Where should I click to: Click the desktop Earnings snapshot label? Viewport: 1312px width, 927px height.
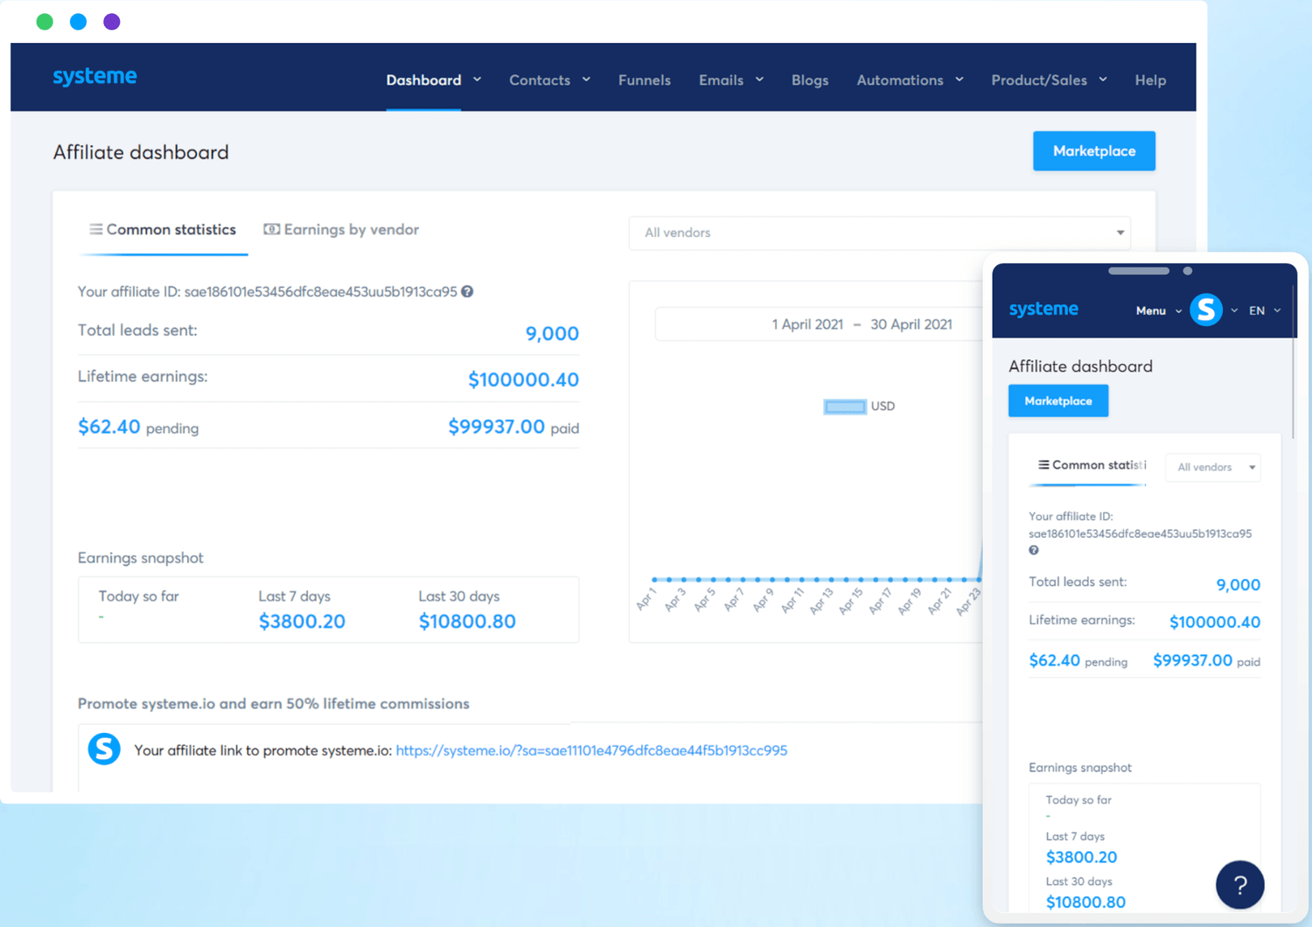tap(141, 558)
